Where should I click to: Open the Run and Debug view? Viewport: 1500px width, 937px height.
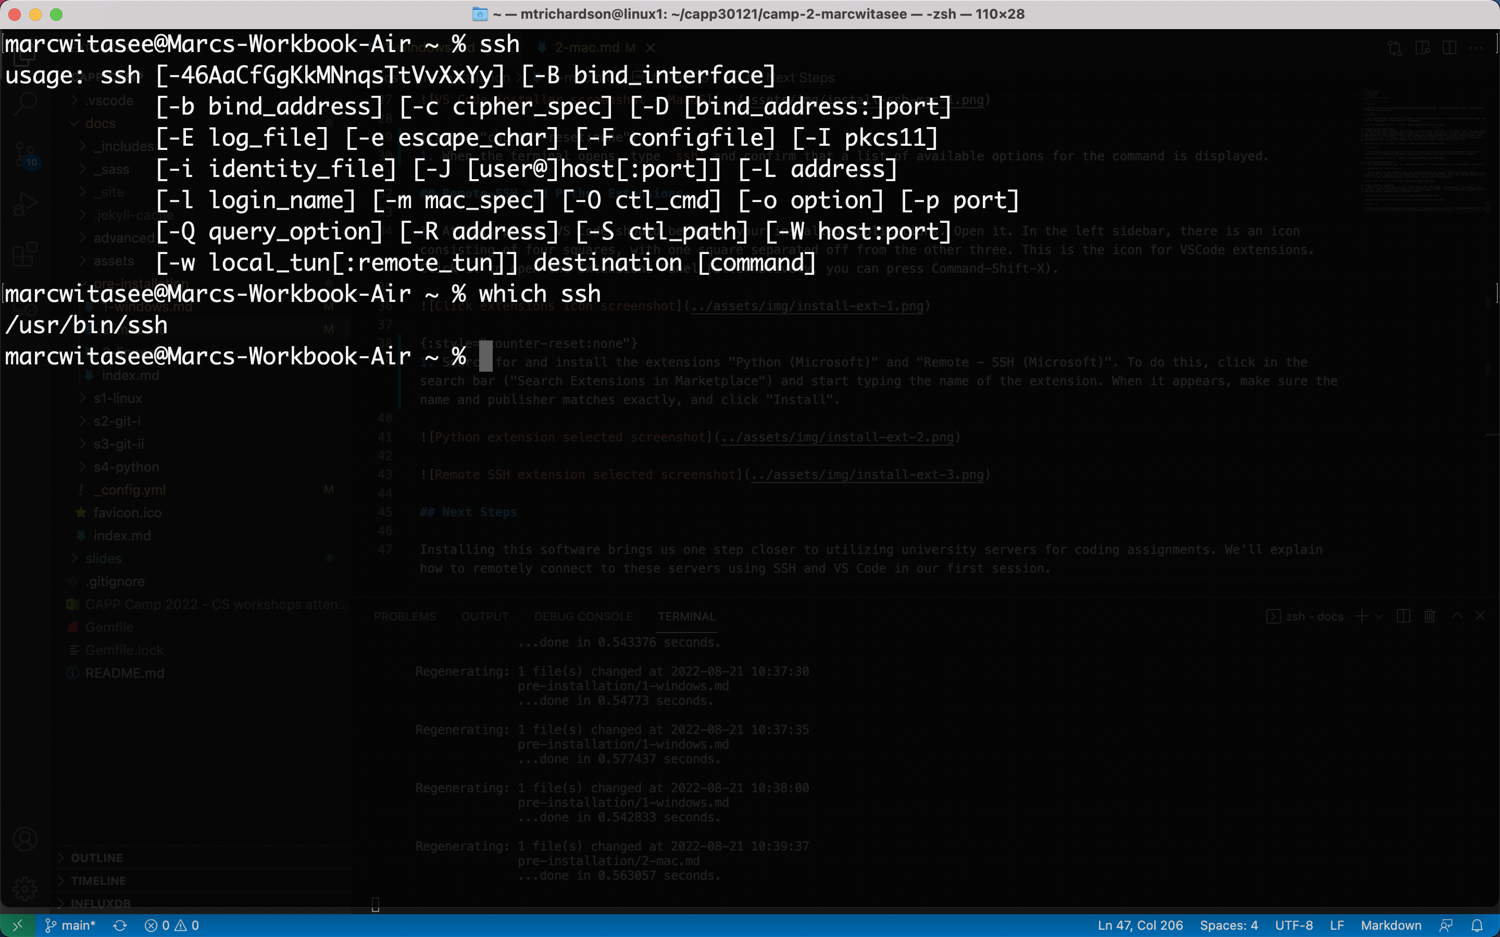point(25,205)
